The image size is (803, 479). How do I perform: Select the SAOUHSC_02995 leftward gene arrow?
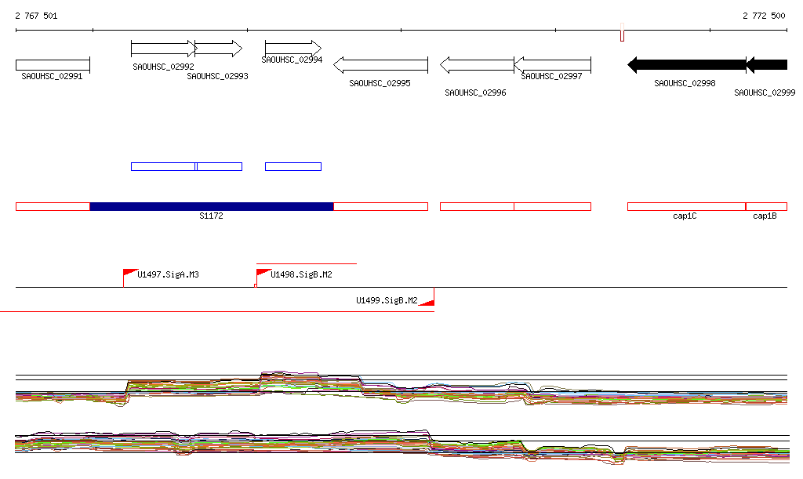click(x=380, y=65)
